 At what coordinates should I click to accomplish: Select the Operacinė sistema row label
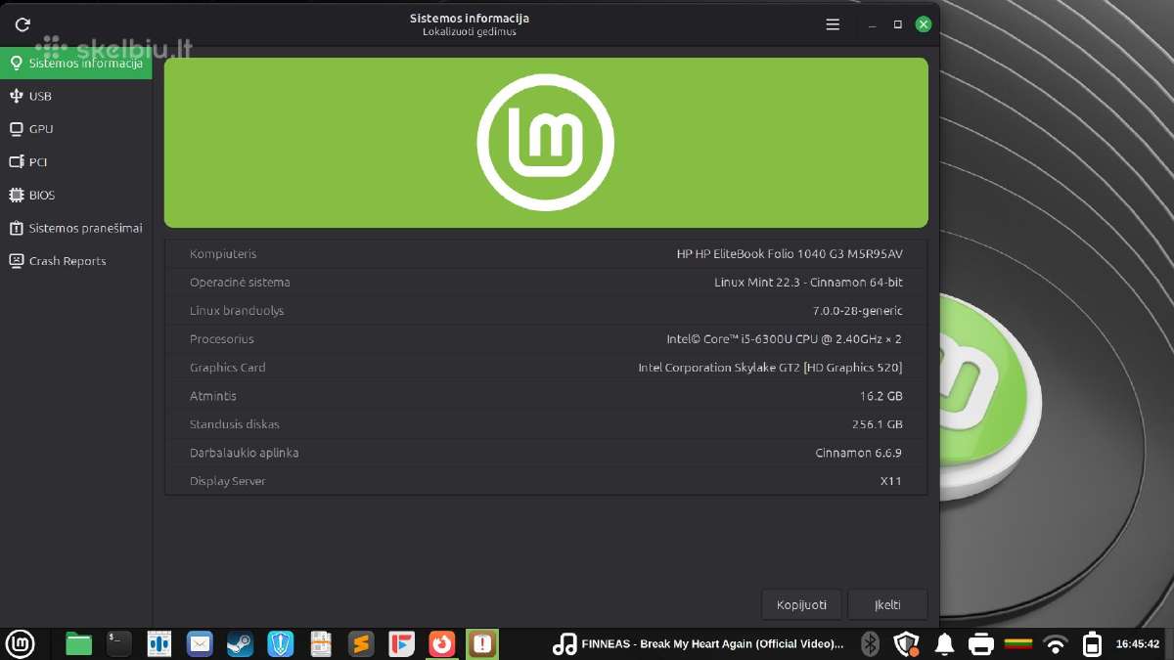(x=240, y=283)
